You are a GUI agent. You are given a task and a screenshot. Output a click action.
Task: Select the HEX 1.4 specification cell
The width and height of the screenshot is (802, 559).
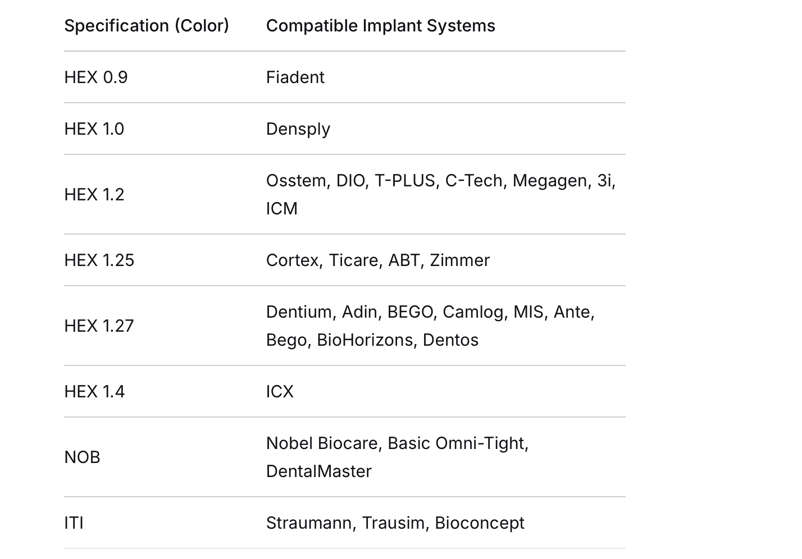pos(94,392)
